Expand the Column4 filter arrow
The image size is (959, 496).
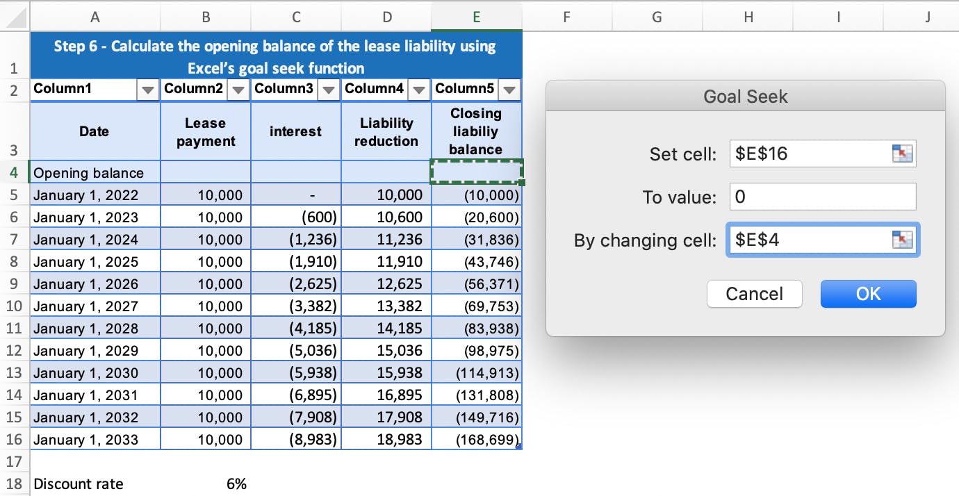(x=420, y=90)
